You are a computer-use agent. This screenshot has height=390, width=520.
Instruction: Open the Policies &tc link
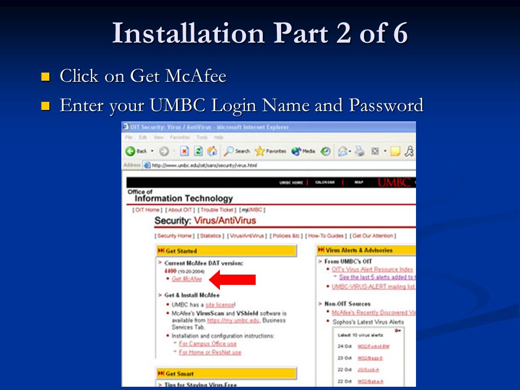[x=286, y=236]
